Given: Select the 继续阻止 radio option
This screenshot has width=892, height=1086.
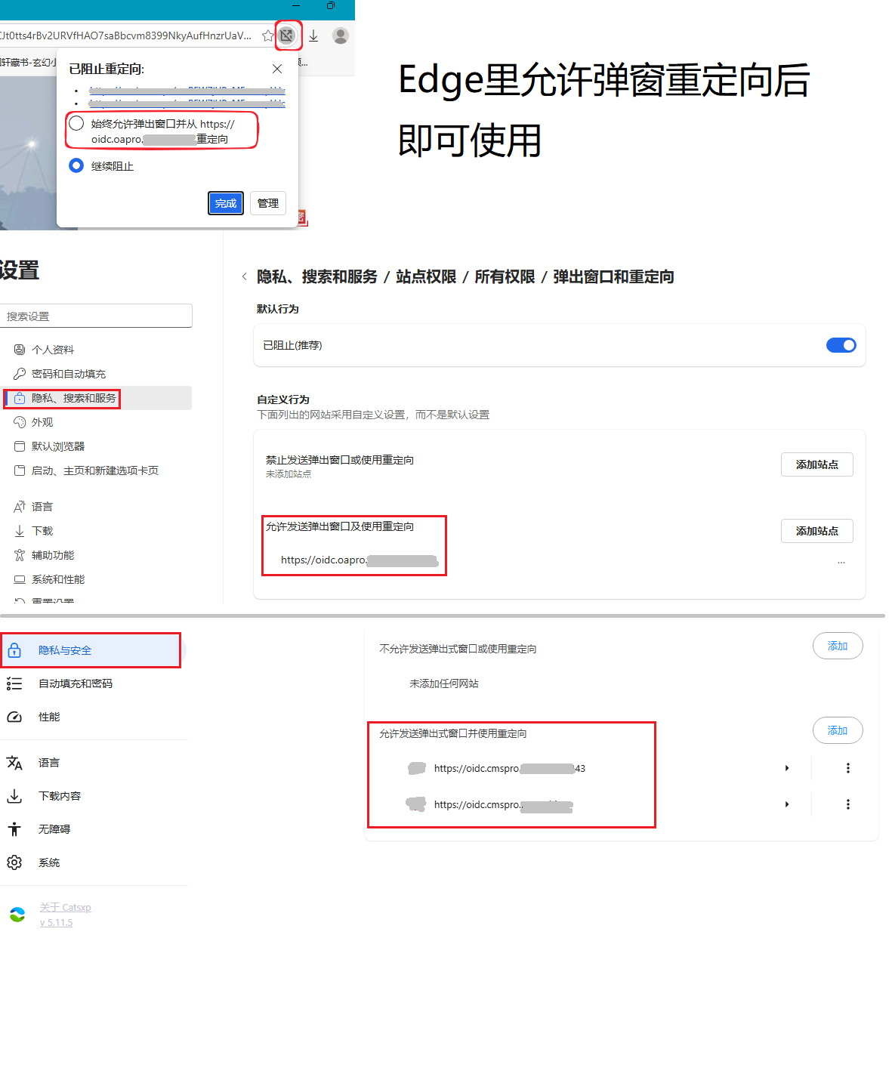Looking at the screenshot, I should pos(76,165).
